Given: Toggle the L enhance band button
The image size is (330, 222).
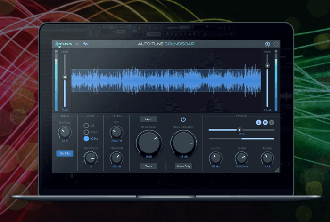Looking at the screenshot, I should (259, 122).
